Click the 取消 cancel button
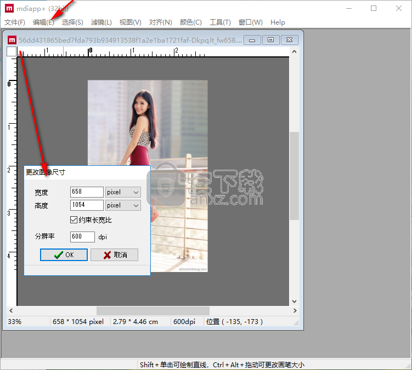This screenshot has height=370, width=412. [x=114, y=255]
